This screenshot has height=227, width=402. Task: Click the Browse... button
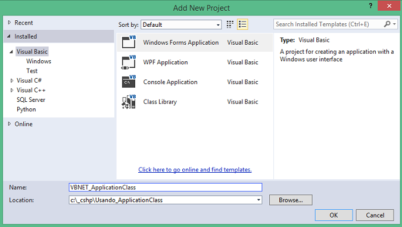291,200
